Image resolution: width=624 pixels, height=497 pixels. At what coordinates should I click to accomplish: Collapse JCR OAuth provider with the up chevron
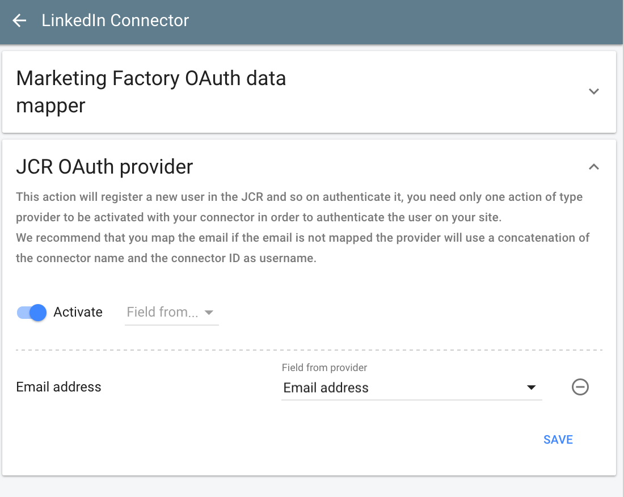[x=594, y=167]
